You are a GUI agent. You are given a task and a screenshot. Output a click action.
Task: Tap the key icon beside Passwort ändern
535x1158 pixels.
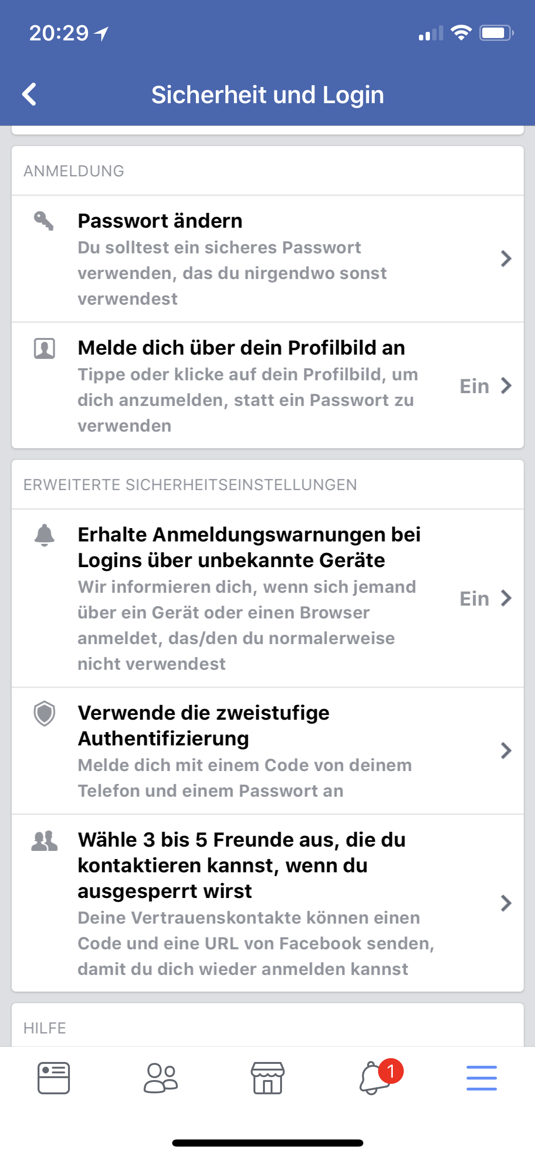(44, 221)
